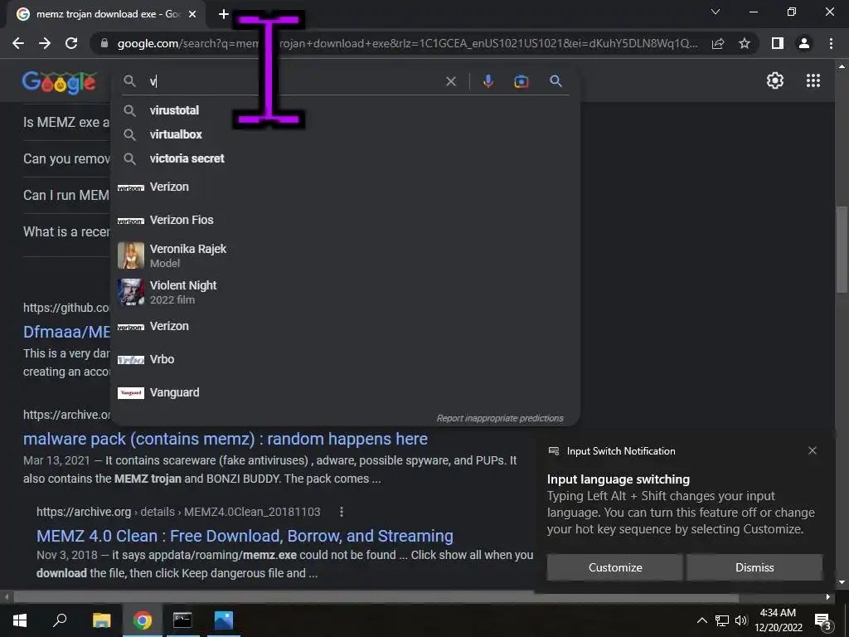Pick the Vrbo suggestion
The height and width of the screenshot is (637, 849).
pyautogui.click(x=345, y=359)
